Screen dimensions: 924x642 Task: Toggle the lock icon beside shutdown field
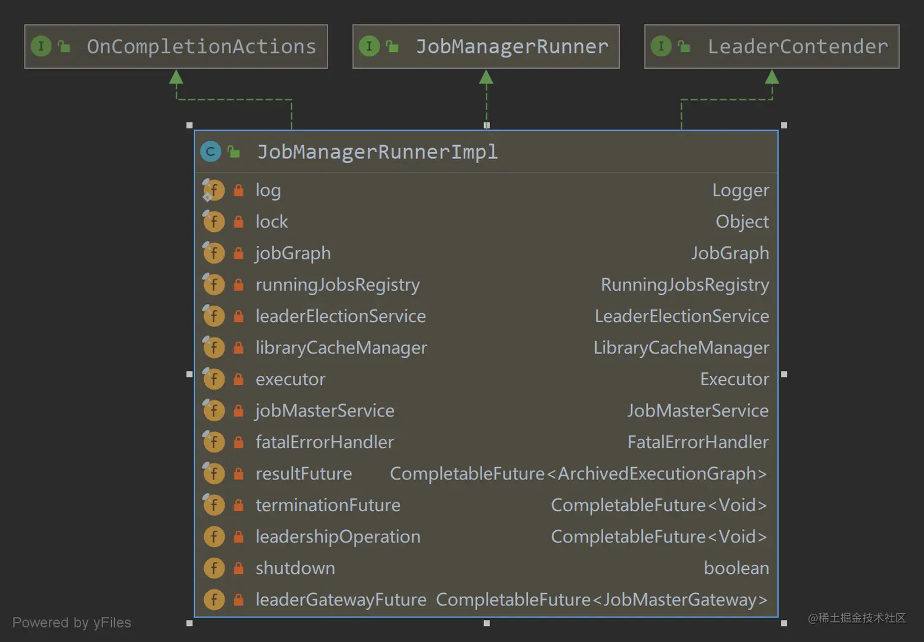point(238,567)
